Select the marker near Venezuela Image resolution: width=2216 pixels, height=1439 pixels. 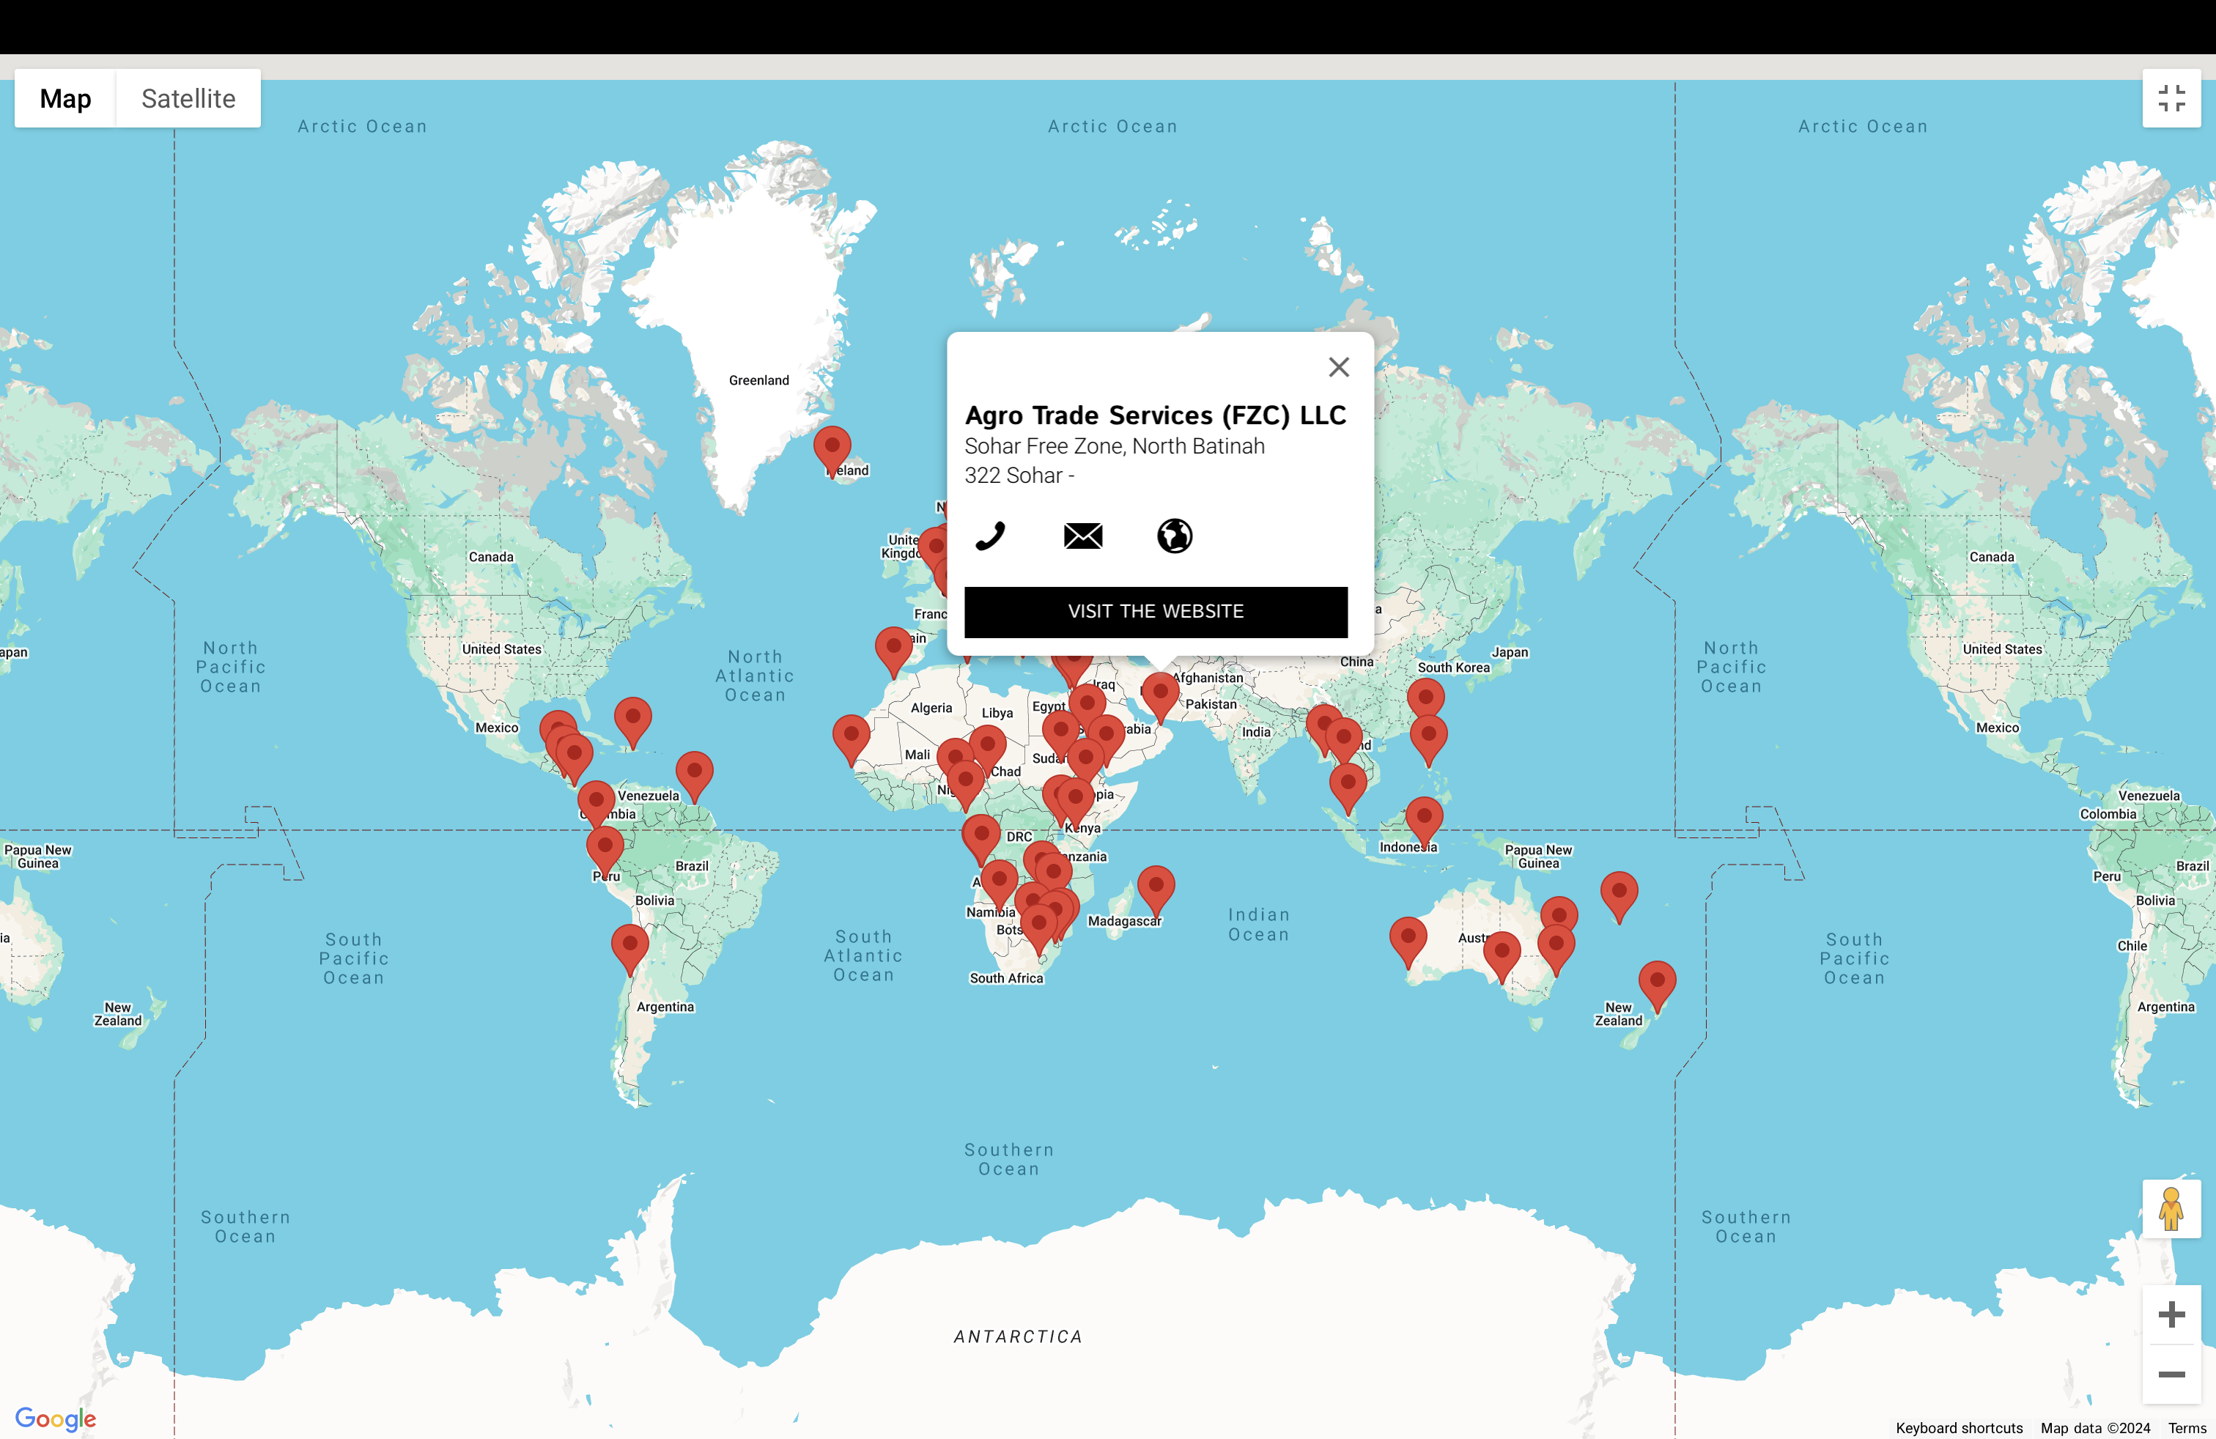(x=694, y=772)
